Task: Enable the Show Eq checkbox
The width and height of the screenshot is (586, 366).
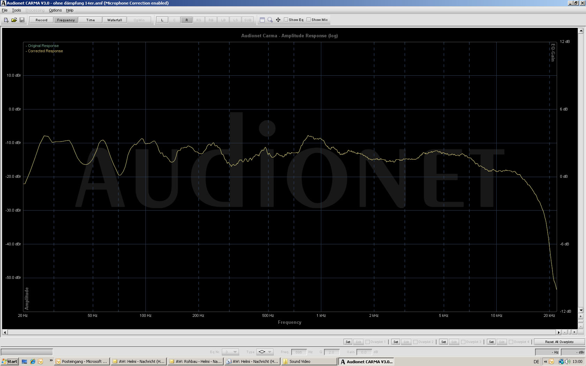Action: pos(286,20)
